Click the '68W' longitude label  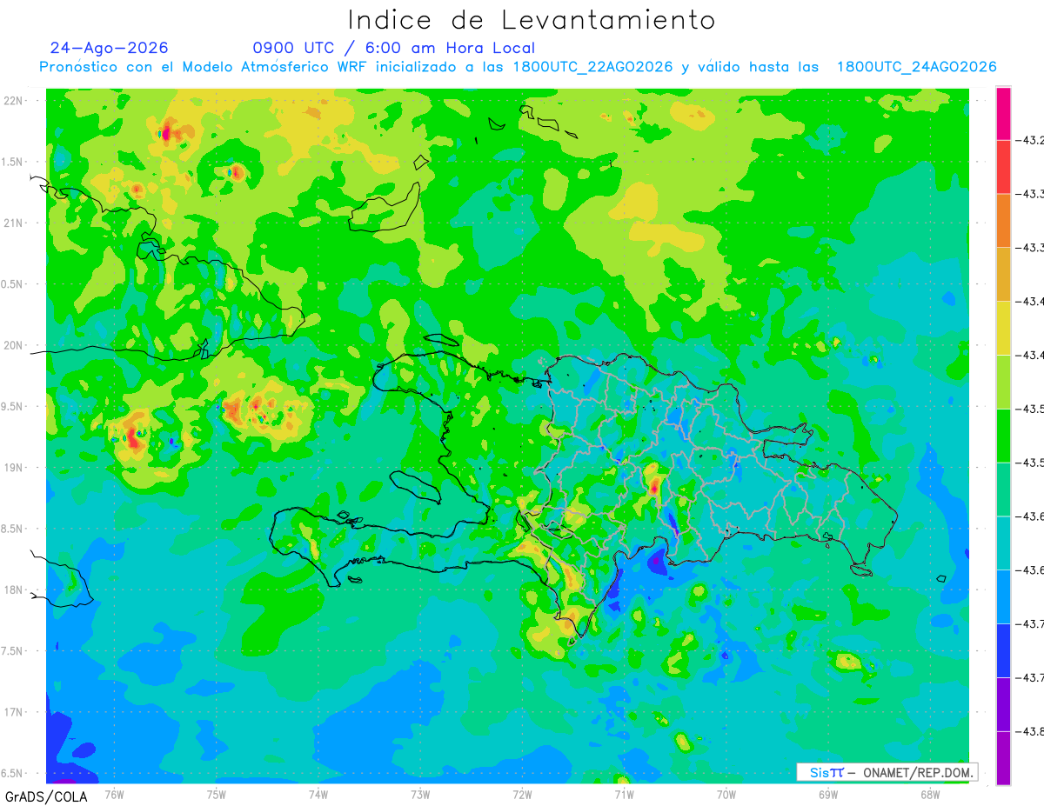click(x=930, y=795)
